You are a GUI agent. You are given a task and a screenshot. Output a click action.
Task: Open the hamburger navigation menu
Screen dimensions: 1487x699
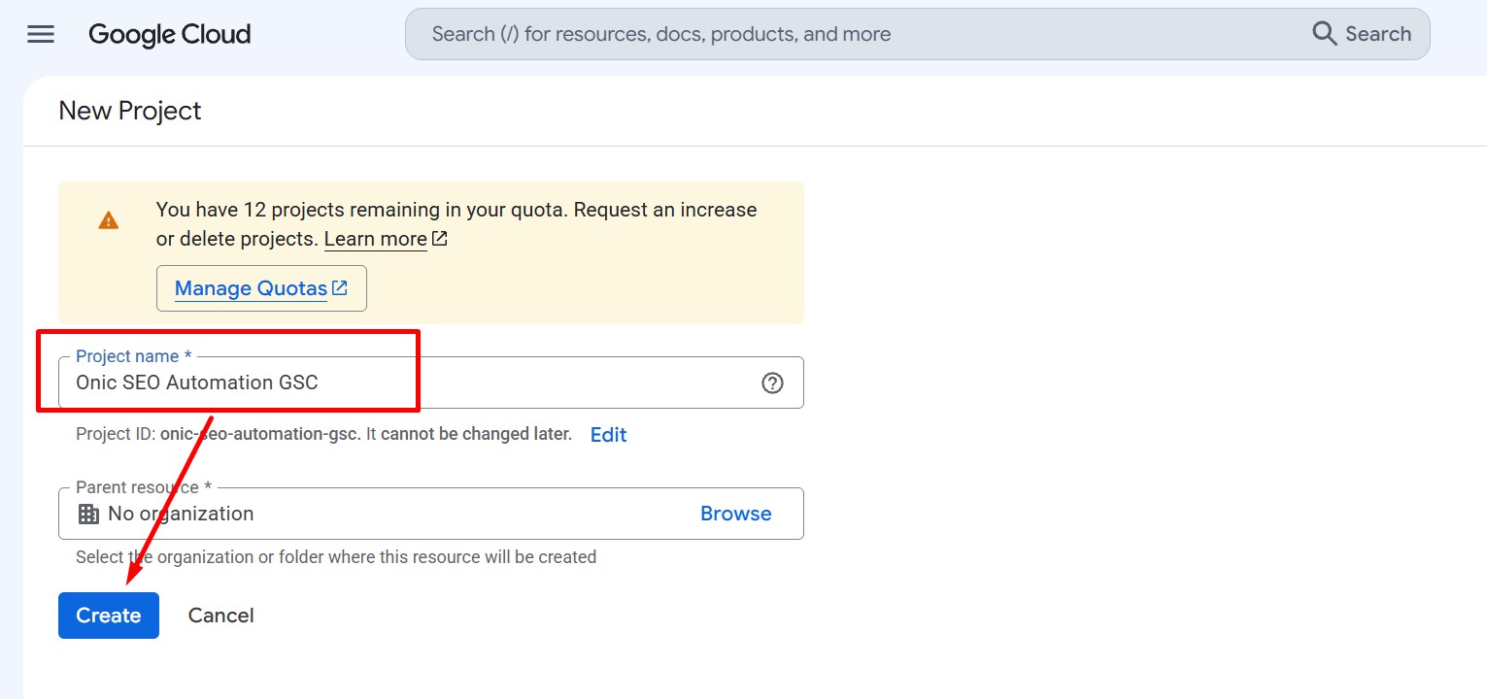[41, 35]
